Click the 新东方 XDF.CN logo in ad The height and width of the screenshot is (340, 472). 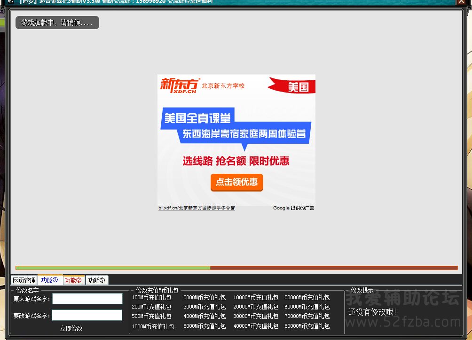[180, 85]
